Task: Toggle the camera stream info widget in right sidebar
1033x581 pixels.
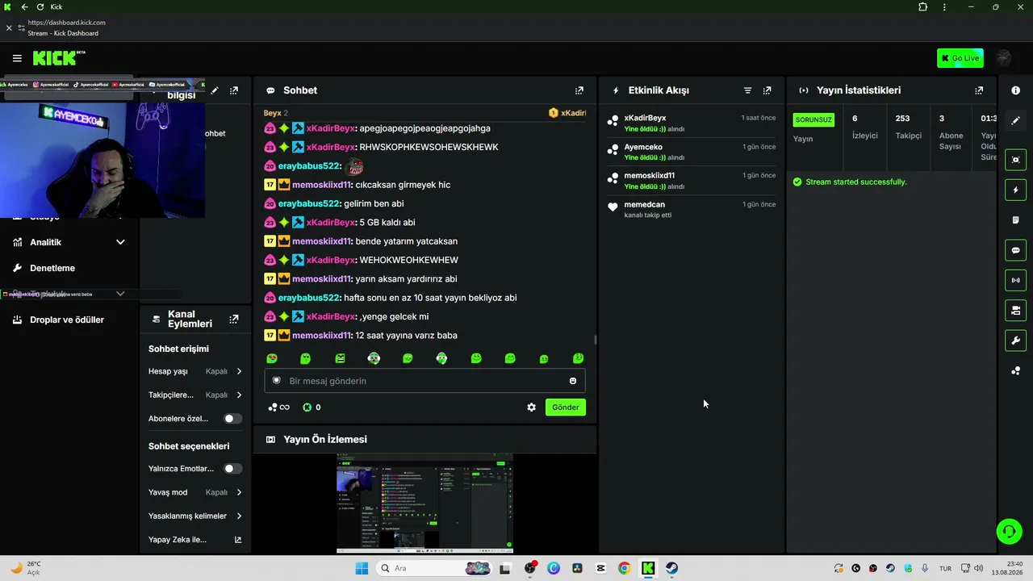Action: pyautogui.click(x=1015, y=311)
